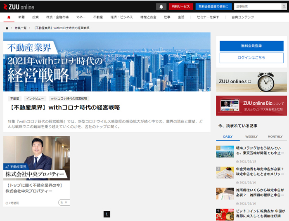Open the 新着 menu item
The image size is (289, 221).
tap(21, 17)
